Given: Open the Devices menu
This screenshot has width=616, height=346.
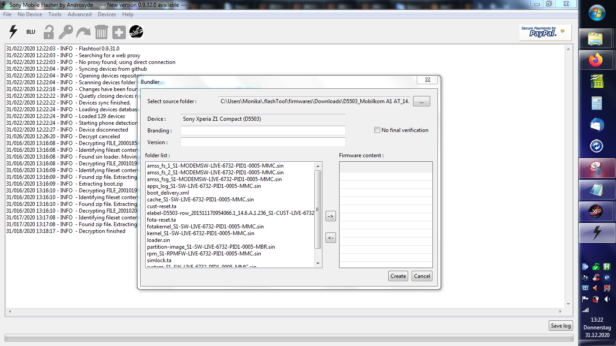Looking at the screenshot, I should (x=107, y=14).
